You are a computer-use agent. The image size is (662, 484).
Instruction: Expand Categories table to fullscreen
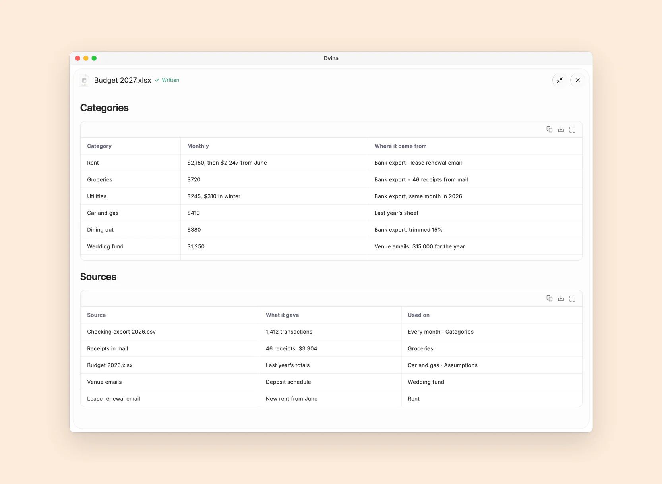[x=572, y=129]
